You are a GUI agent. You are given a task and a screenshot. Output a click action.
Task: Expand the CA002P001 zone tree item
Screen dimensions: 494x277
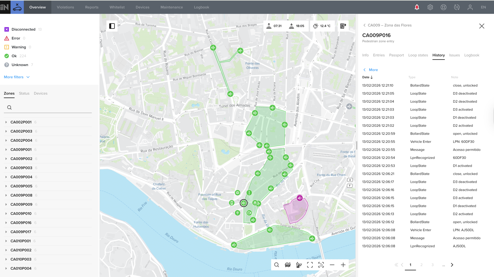[x=6, y=122]
